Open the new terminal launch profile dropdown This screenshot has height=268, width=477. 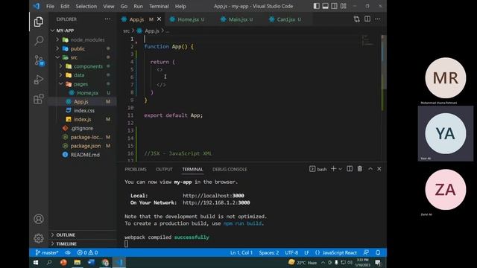pyautogui.click(x=341, y=169)
